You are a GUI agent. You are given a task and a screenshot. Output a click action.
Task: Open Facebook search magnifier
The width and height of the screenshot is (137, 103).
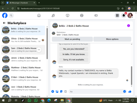(x=11, y=15)
